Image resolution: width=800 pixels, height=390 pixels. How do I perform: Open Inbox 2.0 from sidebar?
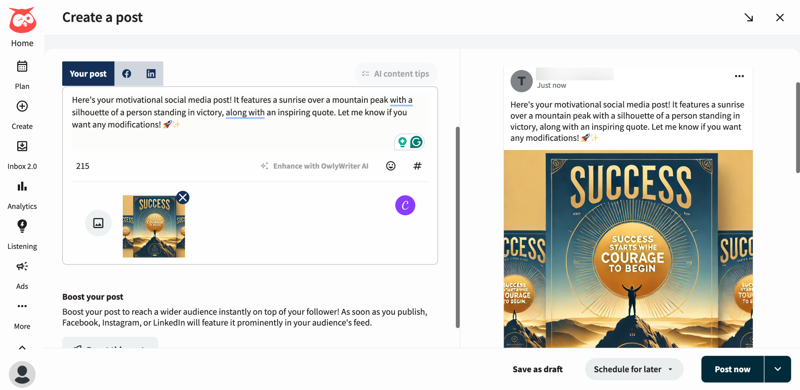point(22,146)
